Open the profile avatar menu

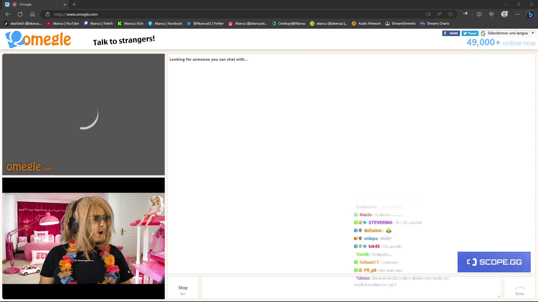click(504, 14)
